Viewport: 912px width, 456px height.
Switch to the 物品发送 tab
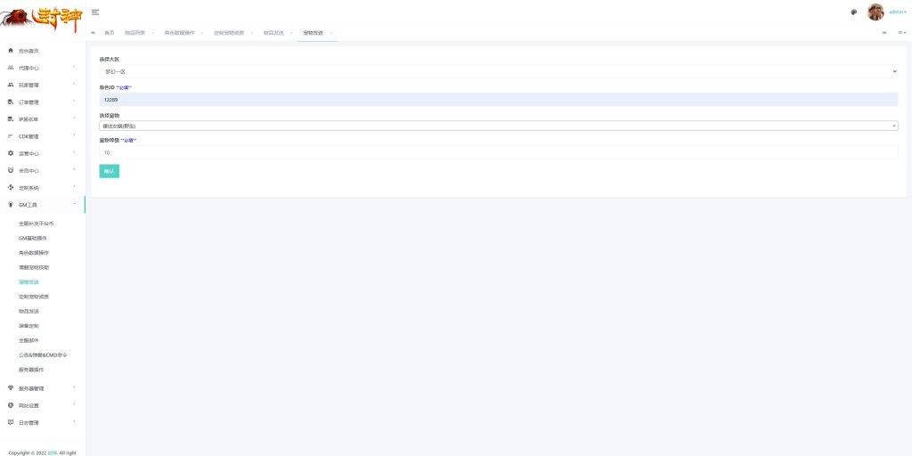273,33
